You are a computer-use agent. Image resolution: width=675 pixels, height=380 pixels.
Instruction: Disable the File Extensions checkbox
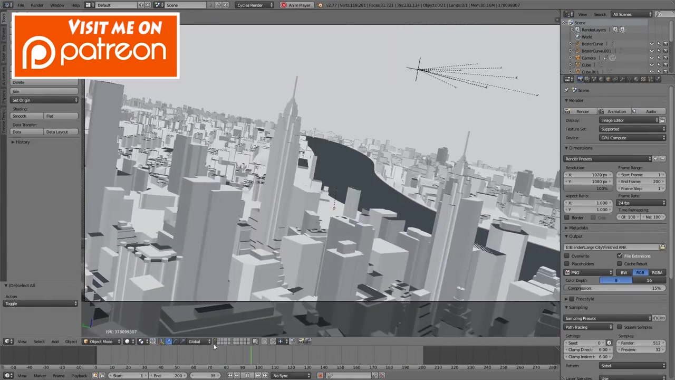[620, 256]
